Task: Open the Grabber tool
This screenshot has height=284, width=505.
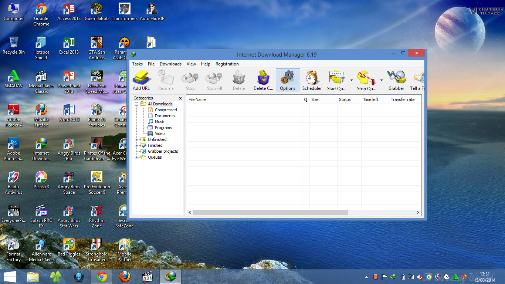Action: (396, 80)
